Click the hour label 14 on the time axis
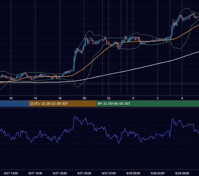Viewport: 199px width, 176px height. pos(11,98)
